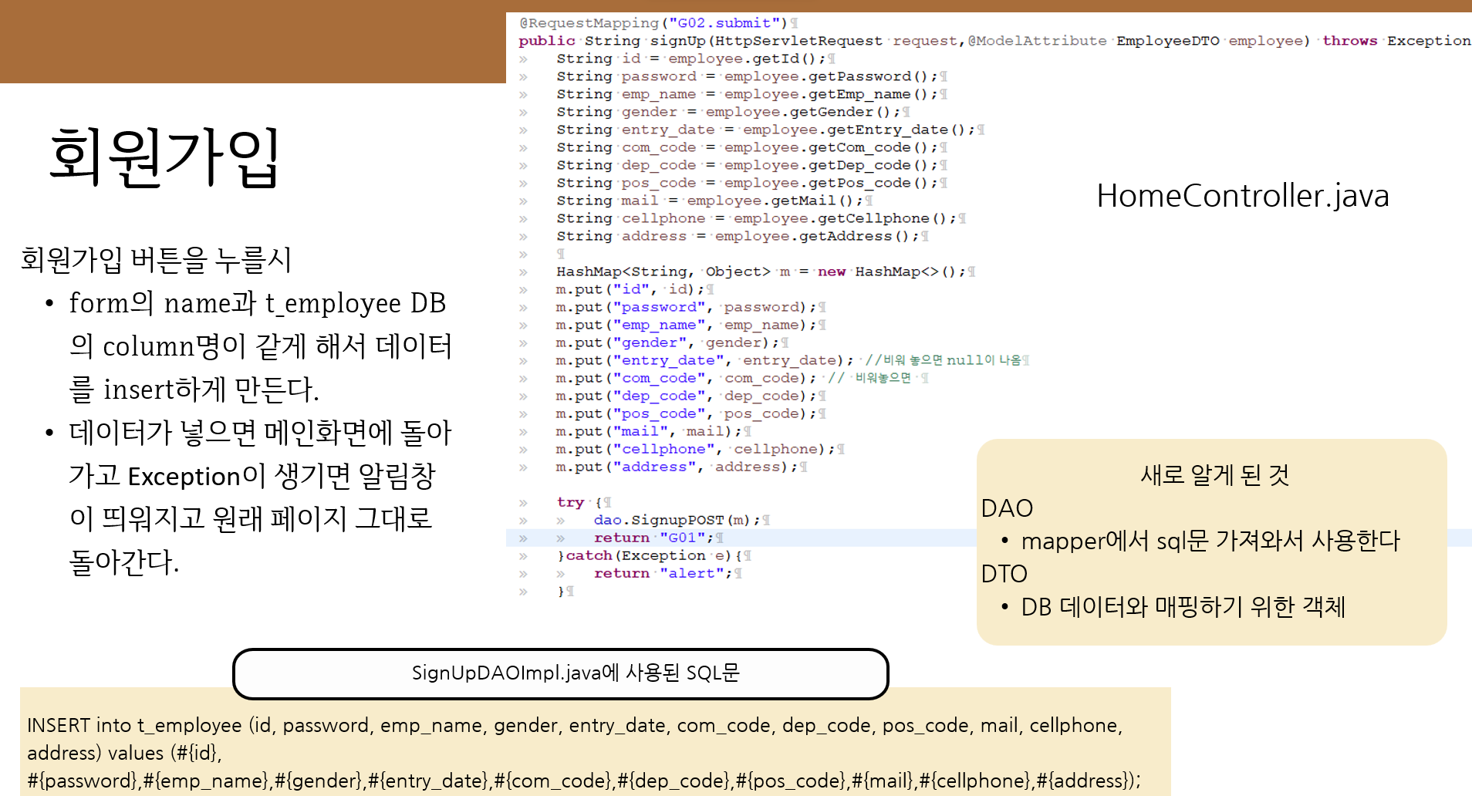The image size is (1472, 796).
Task: Select the SignUpDAOImpl.java SQL caption box
Action: tap(560, 673)
